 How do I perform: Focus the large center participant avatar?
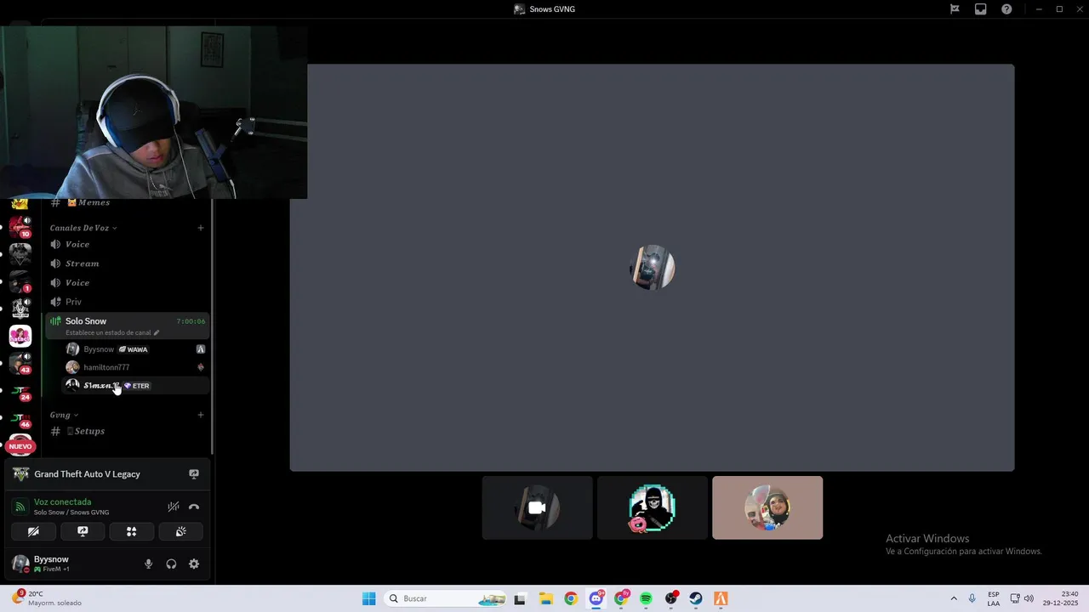[x=653, y=268]
